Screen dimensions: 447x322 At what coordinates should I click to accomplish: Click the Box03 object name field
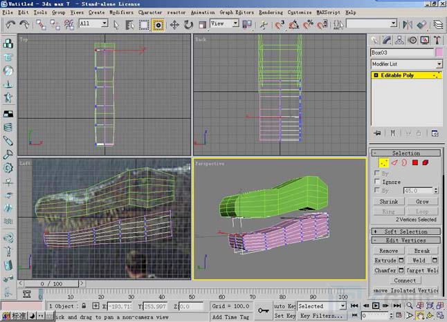(x=402, y=53)
